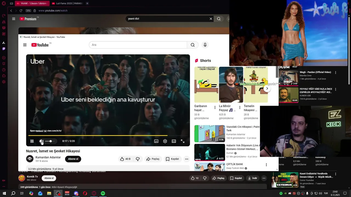Click the search magnifier beside Ara
Image resolution: width=351 pixels, height=197 pixels.
coord(193,45)
